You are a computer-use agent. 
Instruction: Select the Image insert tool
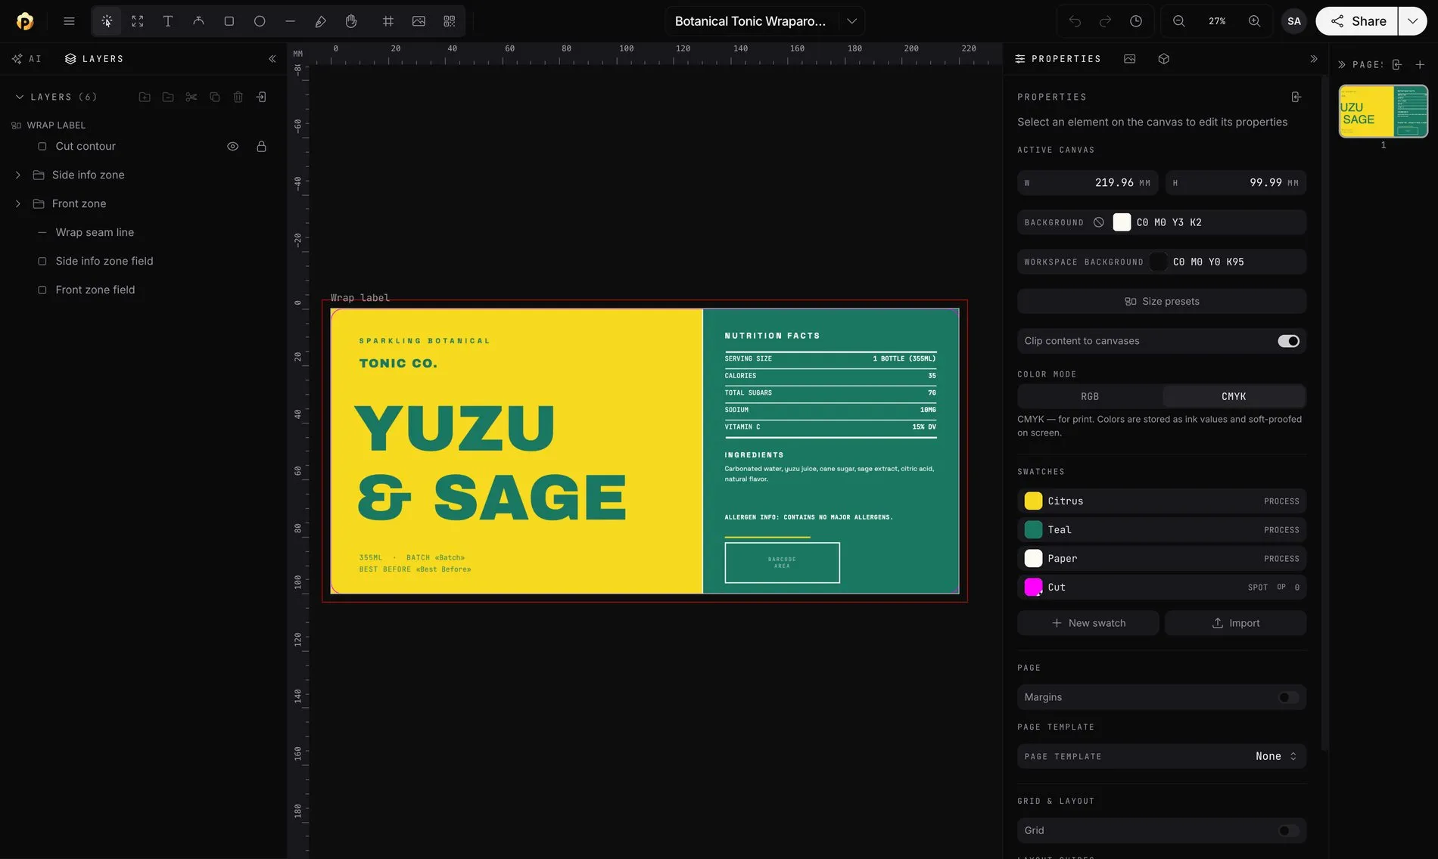(x=419, y=21)
